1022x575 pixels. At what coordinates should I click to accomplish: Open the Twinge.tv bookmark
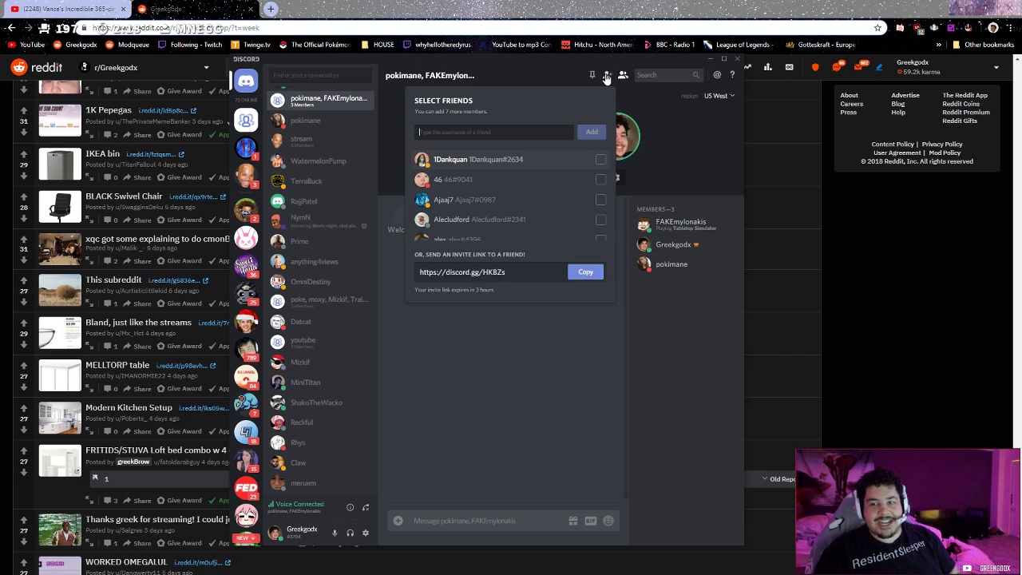(251, 45)
